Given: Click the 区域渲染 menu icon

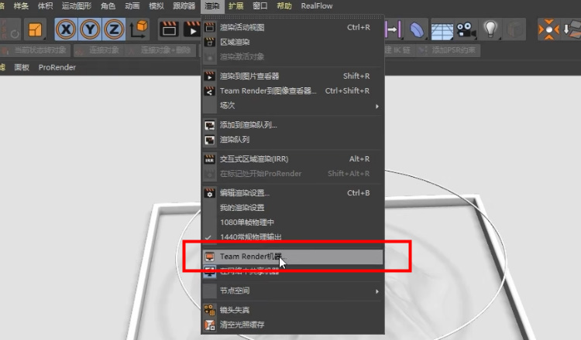Looking at the screenshot, I should (x=210, y=42).
